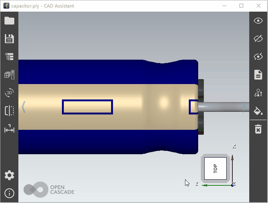Expand the right panel with the right chevron
The width and height of the screenshot is (268, 203).
tap(244, 107)
